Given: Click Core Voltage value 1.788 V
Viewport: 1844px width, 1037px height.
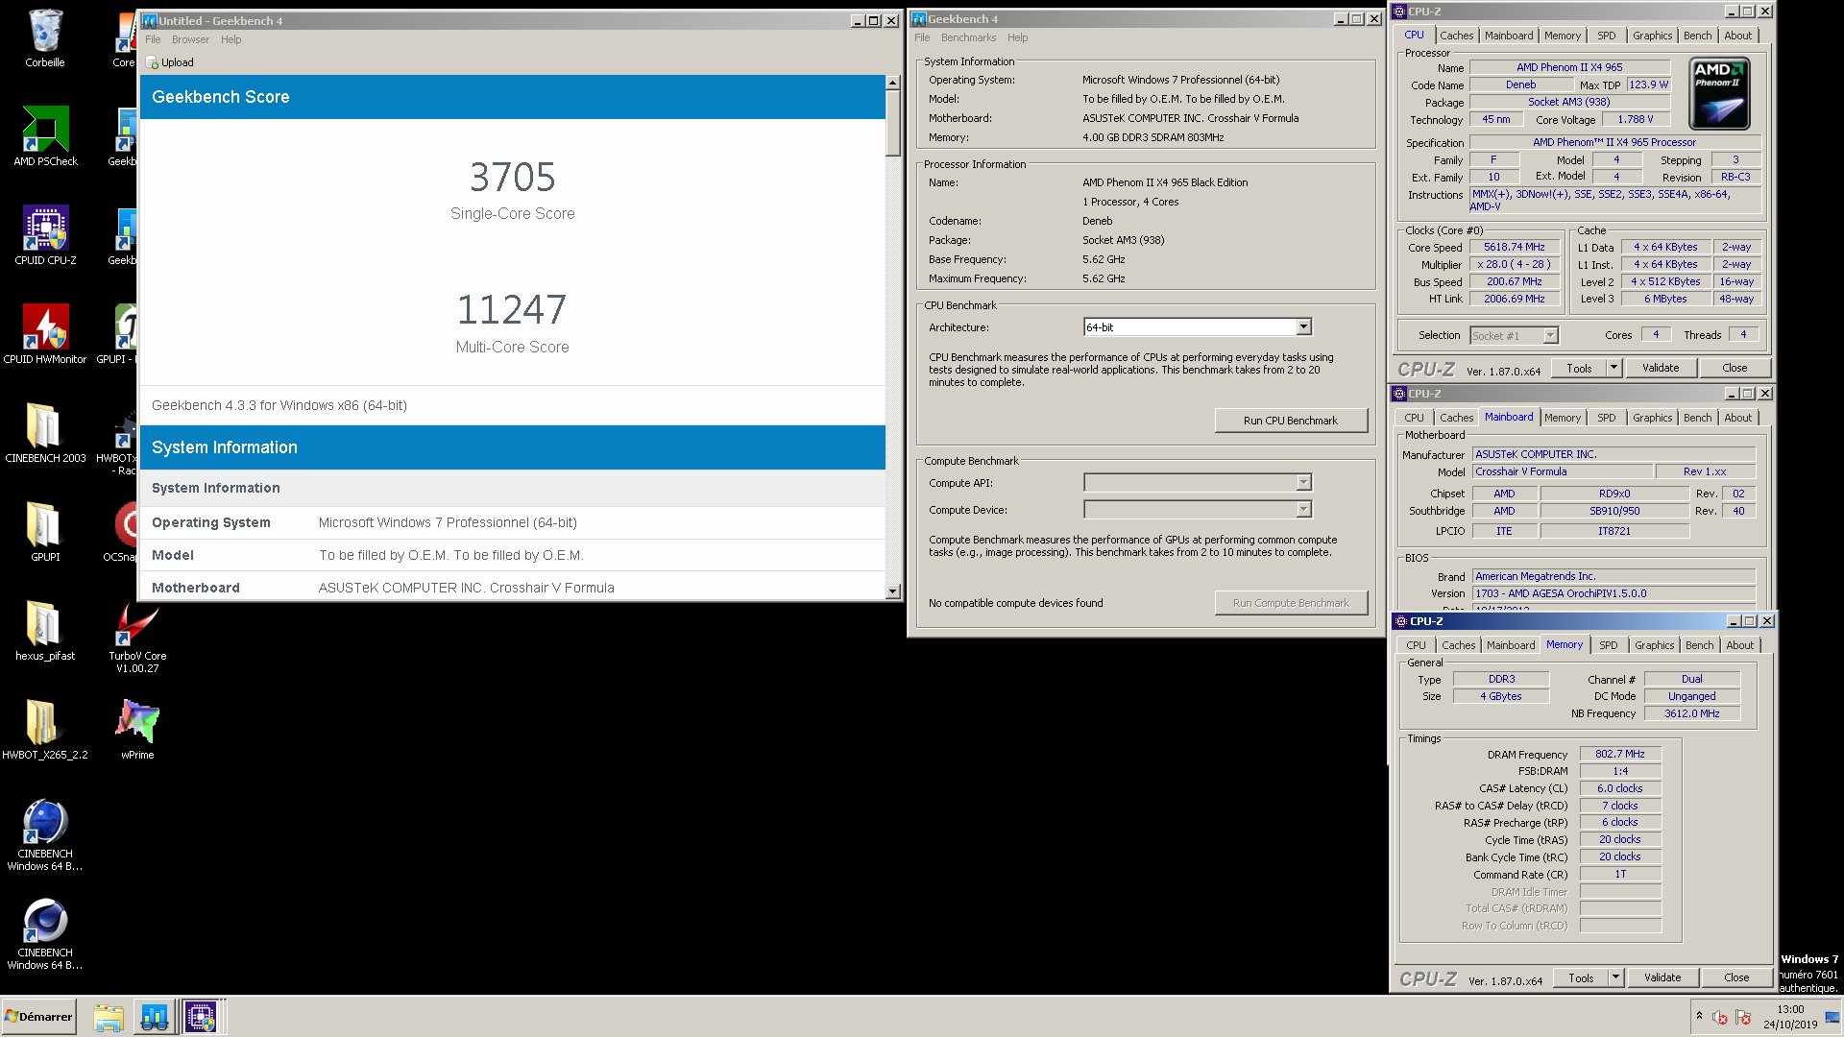Looking at the screenshot, I should click(x=1636, y=120).
